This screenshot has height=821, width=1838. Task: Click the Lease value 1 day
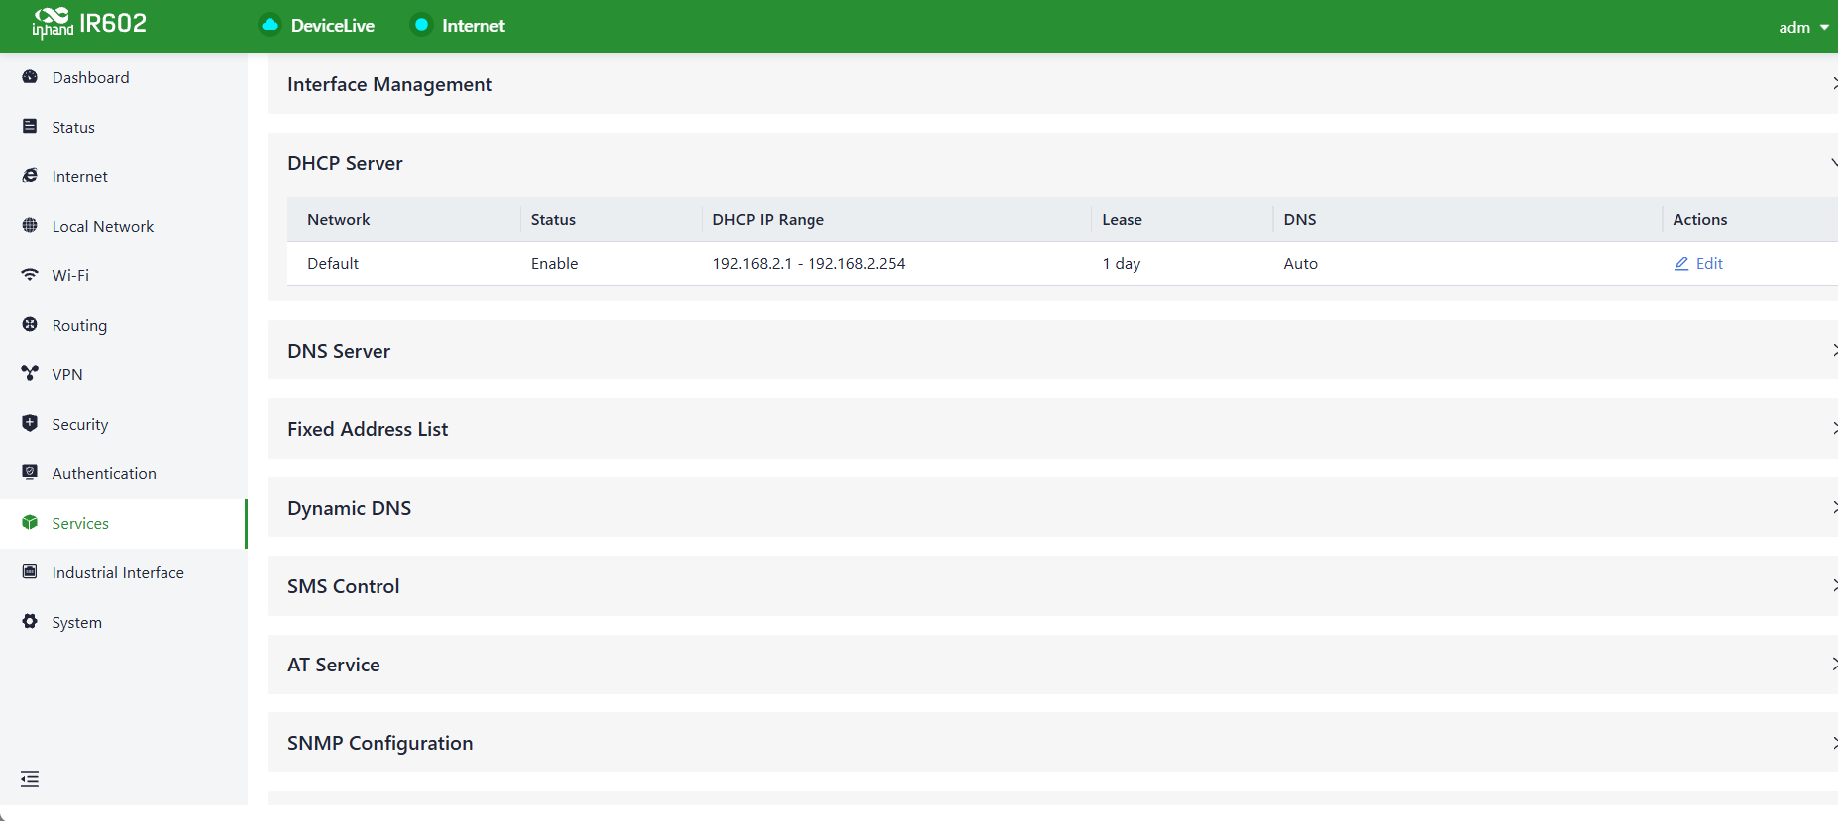(1122, 264)
